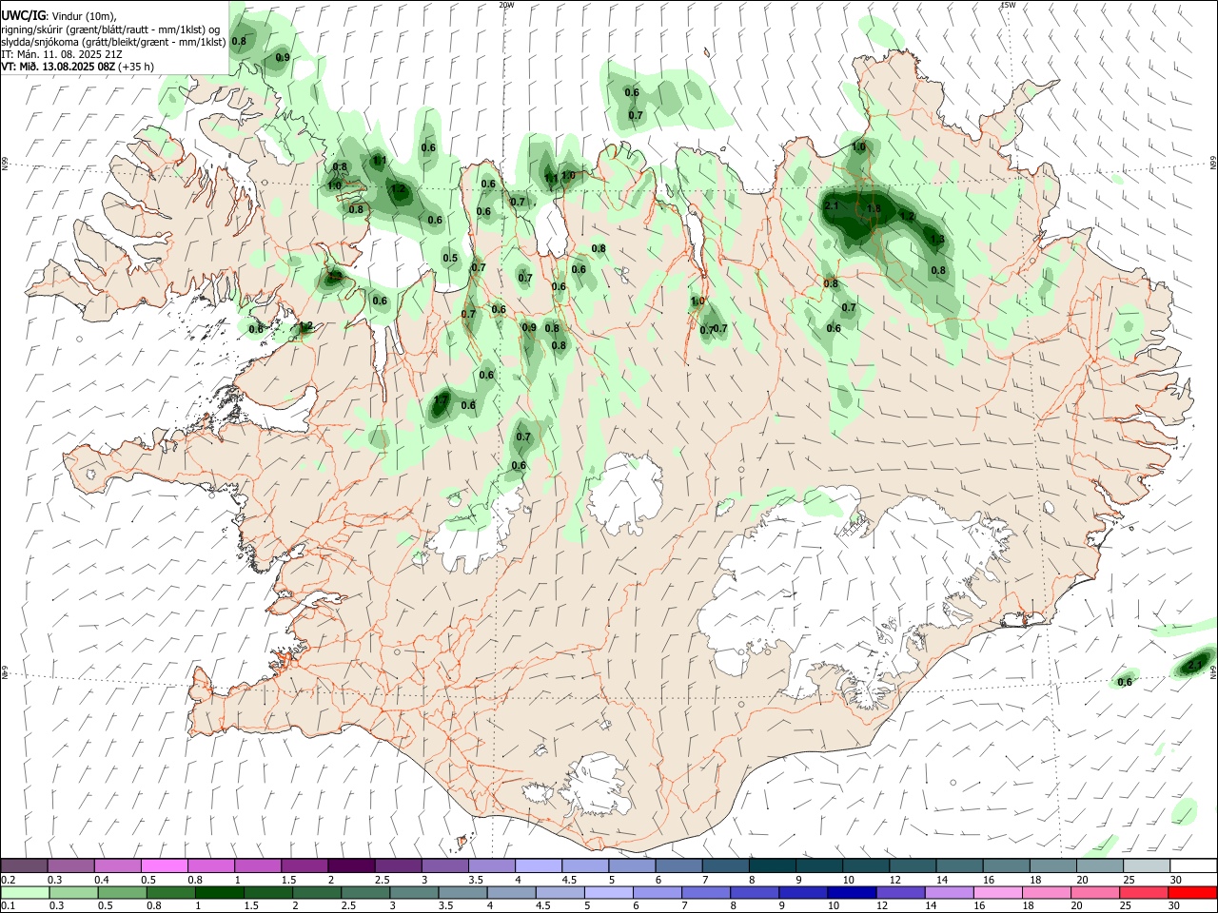Click the valid time line 'VT: Mið. 13.08.2025 08Z'
Viewport: 1218px width, 913px height.
58,67
